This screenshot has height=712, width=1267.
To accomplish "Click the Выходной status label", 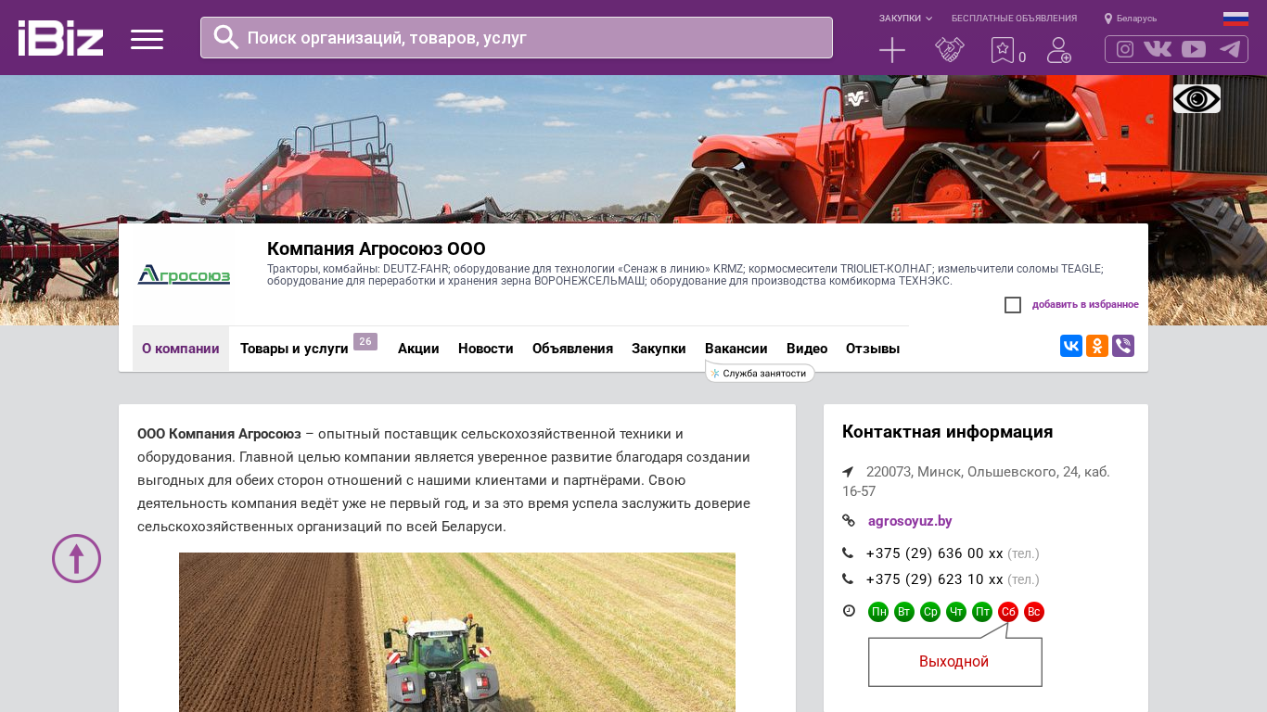I will (953, 662).
